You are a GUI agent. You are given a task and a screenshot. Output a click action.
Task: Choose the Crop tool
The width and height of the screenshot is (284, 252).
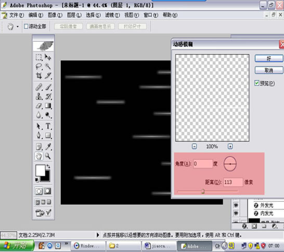pyautogui.click(x=38, y=75)
